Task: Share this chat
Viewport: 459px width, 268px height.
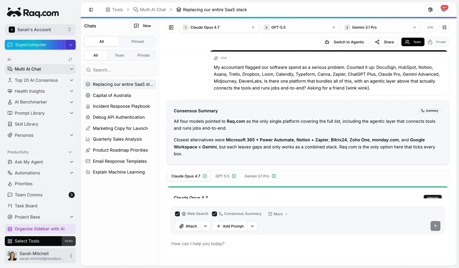Action: 384,42
